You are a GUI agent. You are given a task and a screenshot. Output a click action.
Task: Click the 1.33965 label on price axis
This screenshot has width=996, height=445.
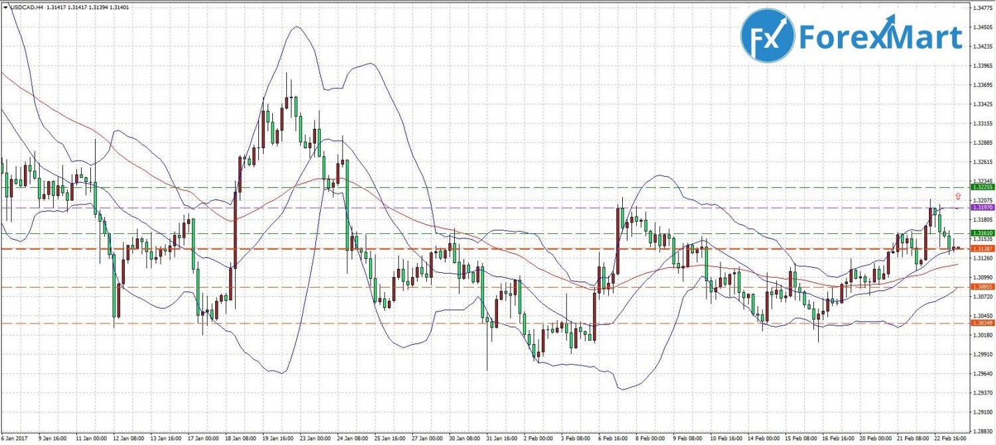pyautogui.click(x=983, y=66)
